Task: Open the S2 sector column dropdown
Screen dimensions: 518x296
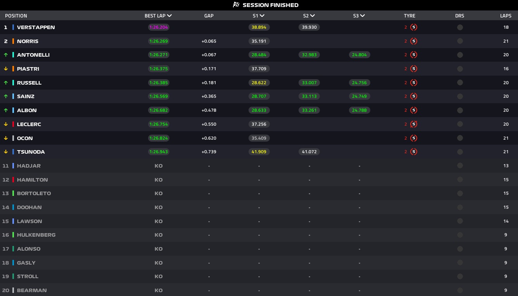Action: pyautogui.click(x=313, y=16)
